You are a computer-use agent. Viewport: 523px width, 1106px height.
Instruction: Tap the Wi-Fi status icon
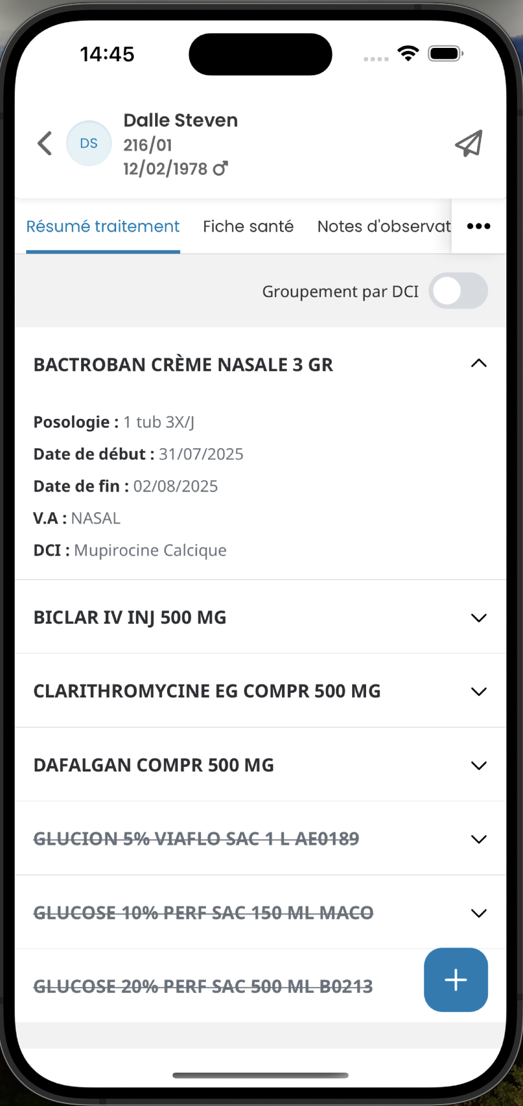(408, 54)
